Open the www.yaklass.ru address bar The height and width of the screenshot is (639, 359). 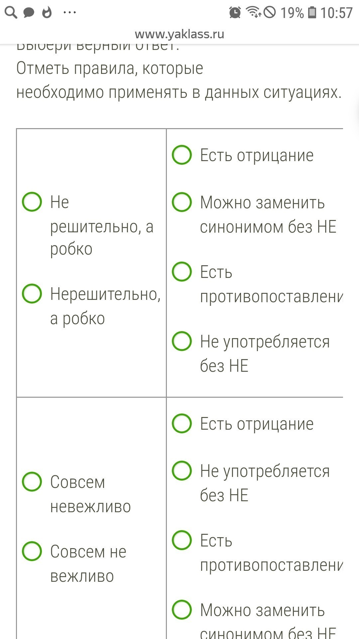[x=179, y=34]
